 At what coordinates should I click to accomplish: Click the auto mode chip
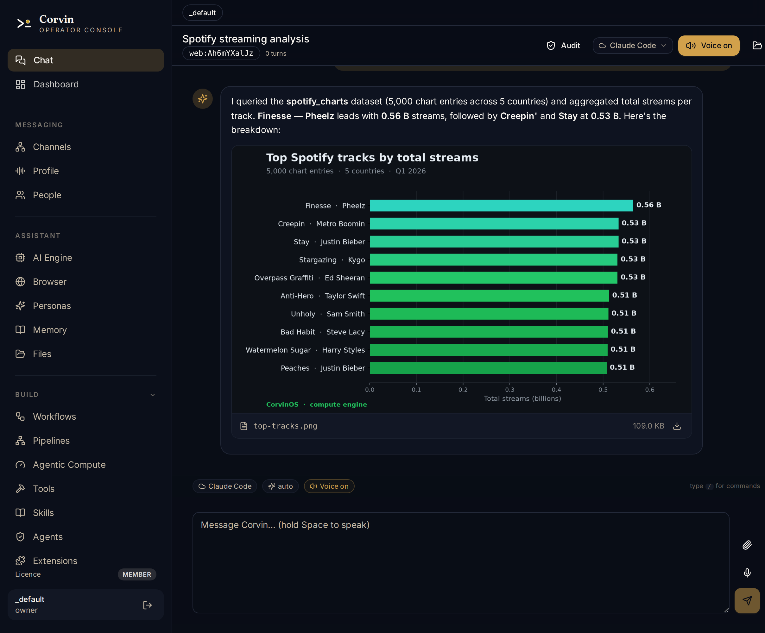coord(280,486)
